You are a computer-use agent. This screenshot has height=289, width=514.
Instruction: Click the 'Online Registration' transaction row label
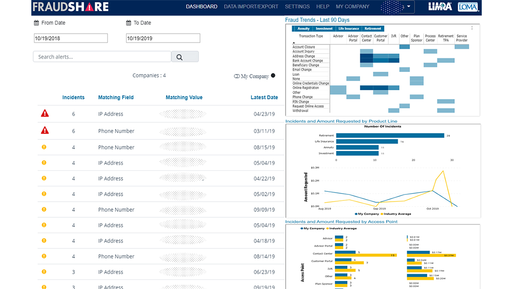pos(306,88)
